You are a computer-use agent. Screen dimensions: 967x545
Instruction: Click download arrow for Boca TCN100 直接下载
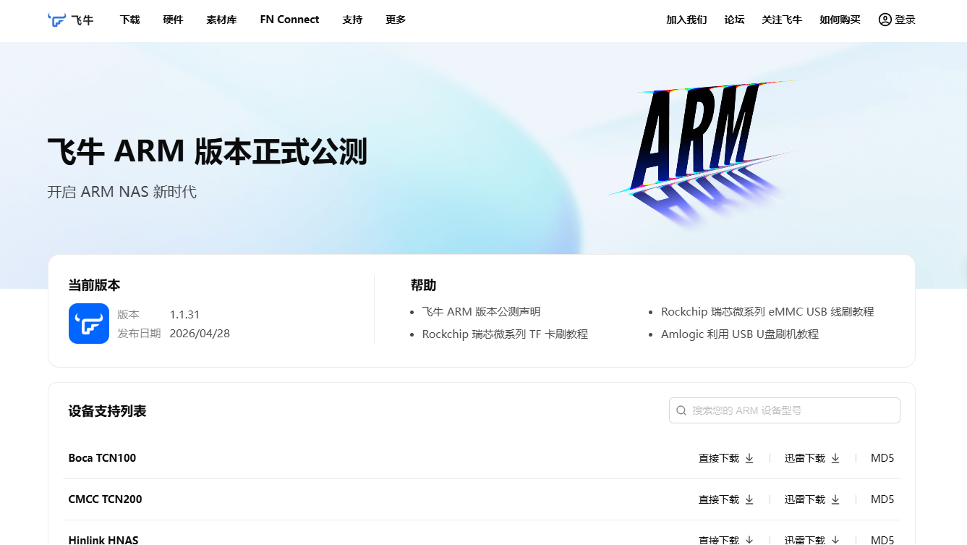pos(749,458)
